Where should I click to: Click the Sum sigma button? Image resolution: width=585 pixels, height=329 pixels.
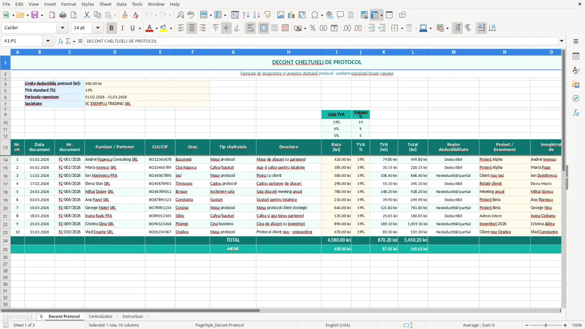68,41
